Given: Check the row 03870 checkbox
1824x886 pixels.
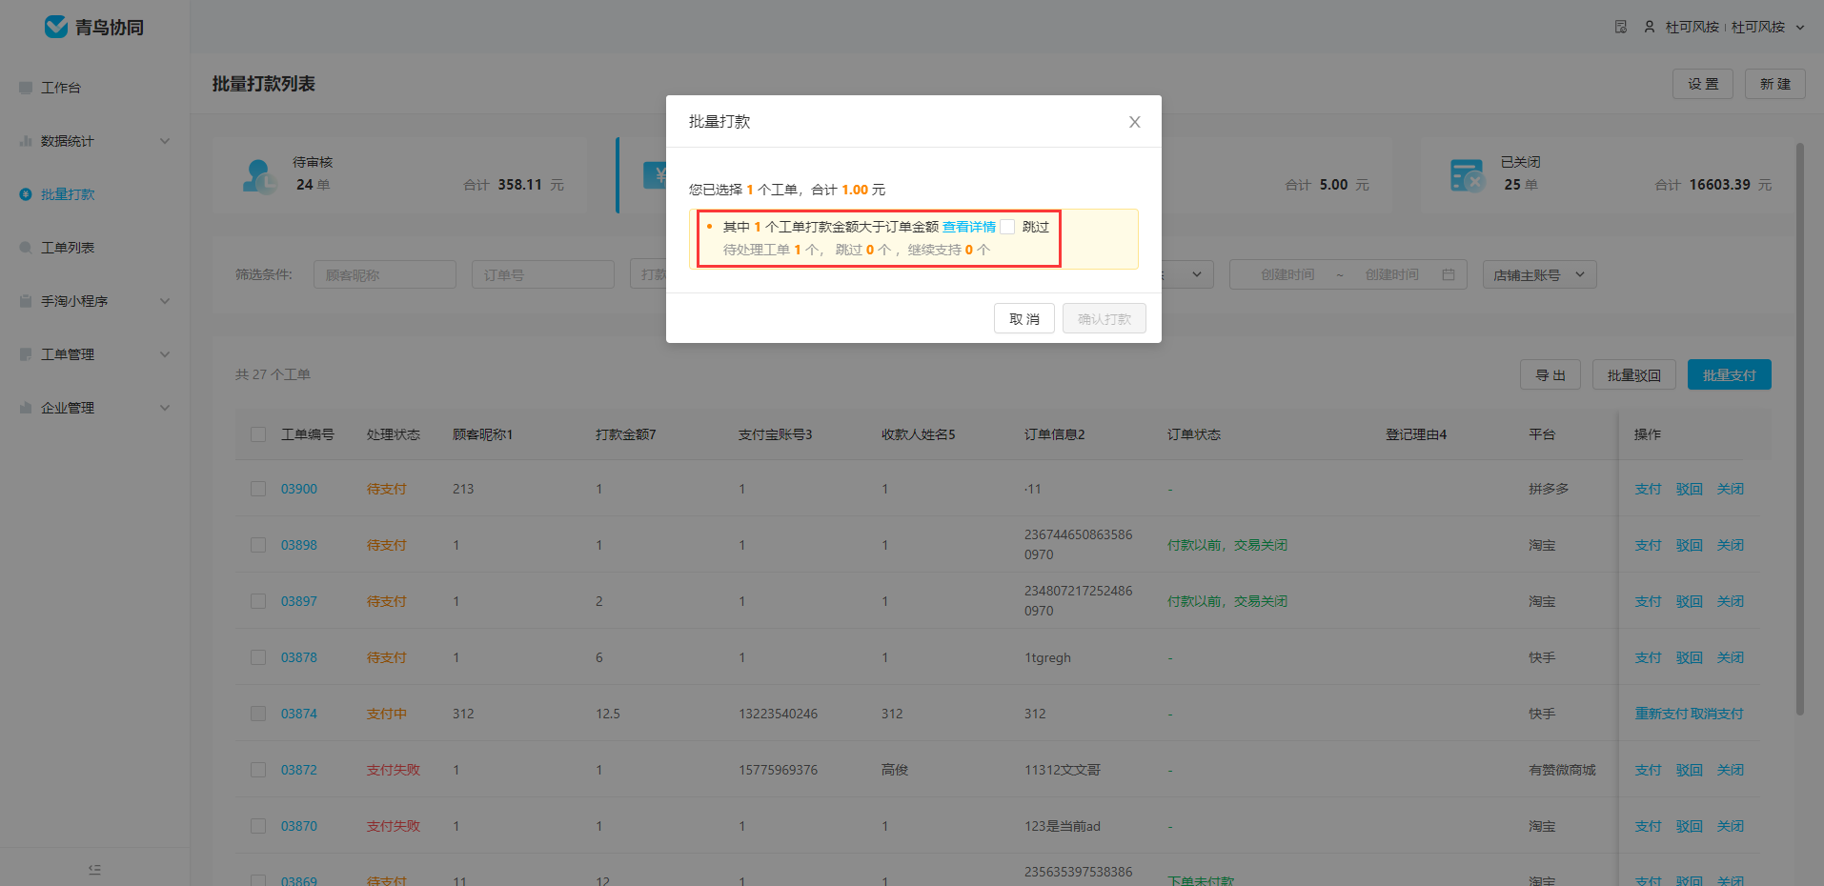Looking at the screenshot, I should coord(258,826).
